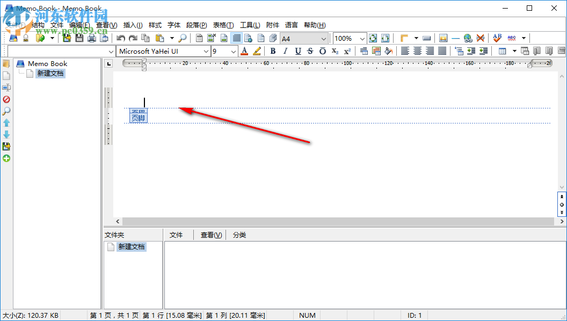
Task: Expand the paste options arrow
Action: 172,38
